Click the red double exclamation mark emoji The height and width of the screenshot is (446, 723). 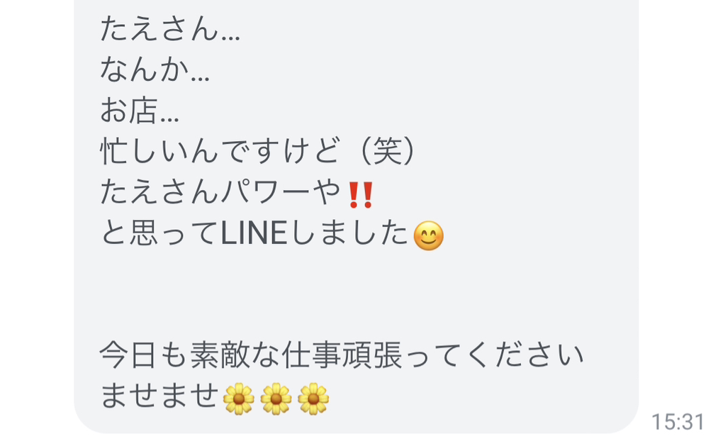click(361, 194)
